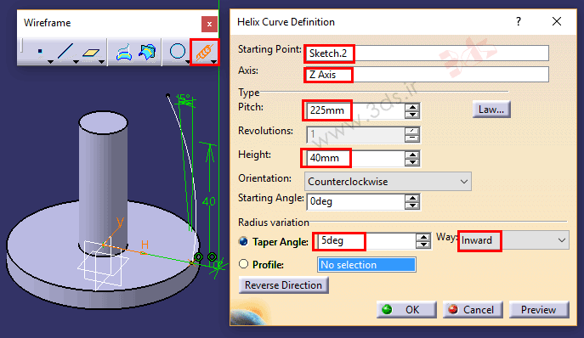
Task: Choose the Plane tool icon
Action: (x=91, y=53)
